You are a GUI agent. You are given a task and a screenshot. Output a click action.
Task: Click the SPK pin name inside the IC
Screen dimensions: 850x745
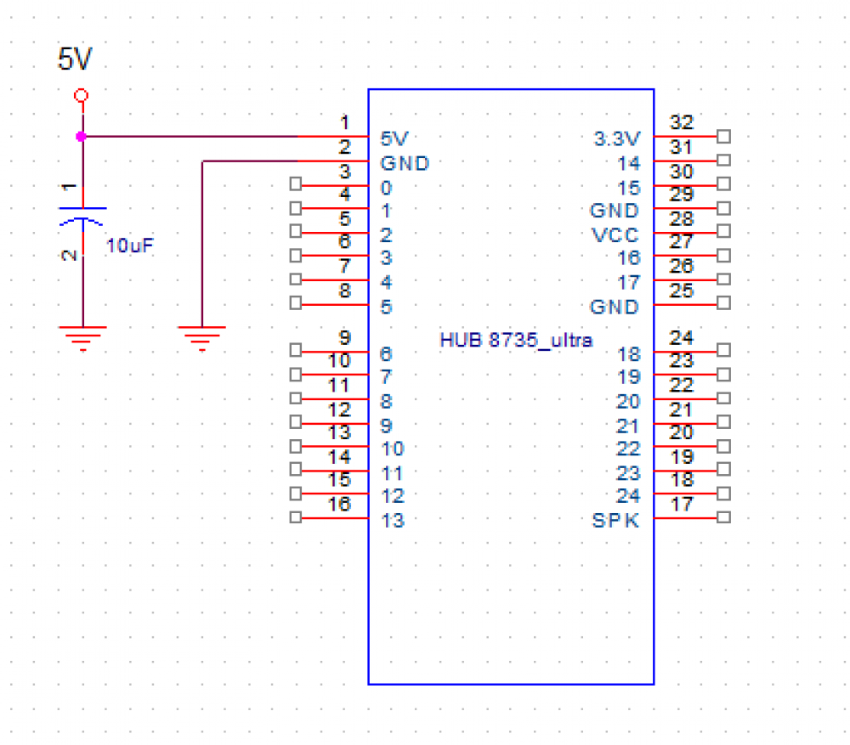pos(615,521)
